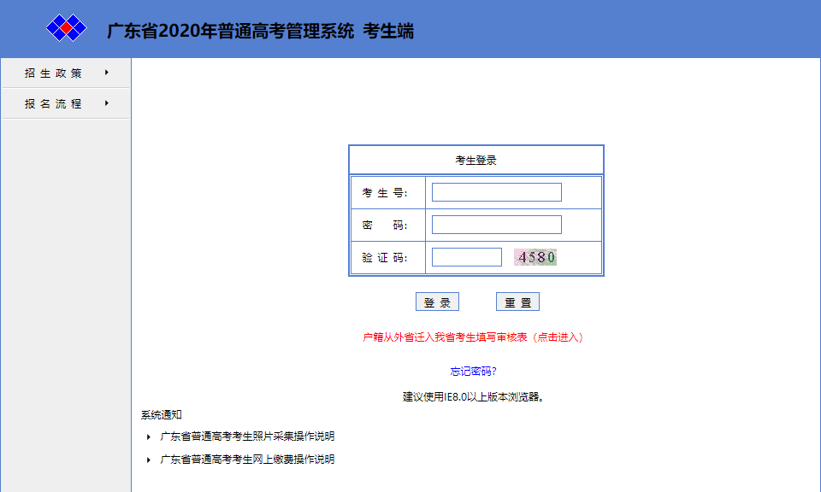Click the diamond logo in the header
This screenshot has height=492, width=821.
coord(67,27)
